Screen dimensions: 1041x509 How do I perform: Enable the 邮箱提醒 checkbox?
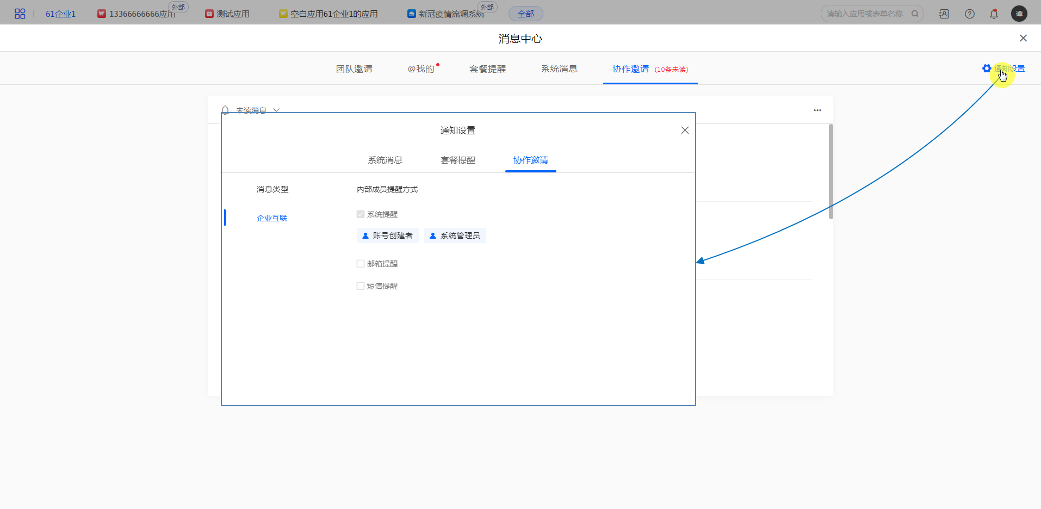pyautogui.click(x=361, y=264)
